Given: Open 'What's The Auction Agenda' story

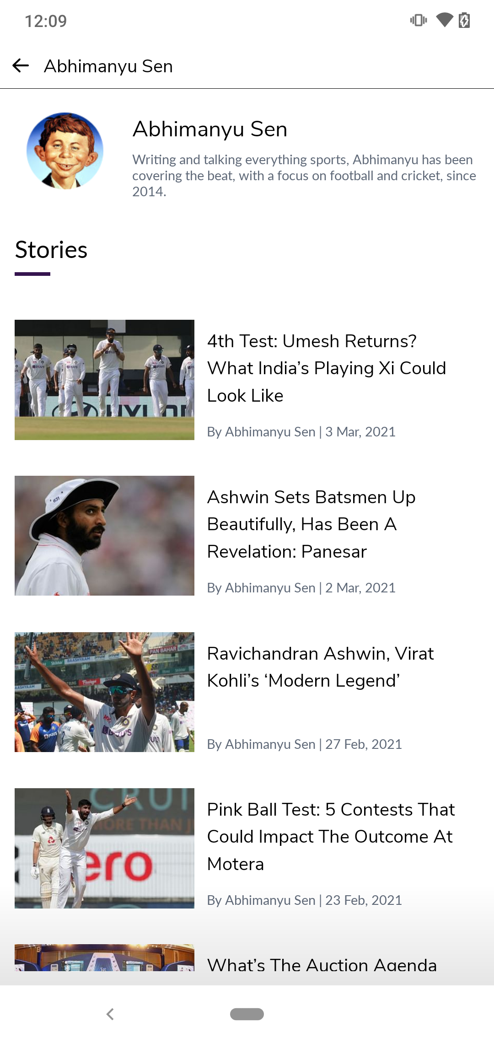Looking at the screenshot, I should [x=322, y=964].
